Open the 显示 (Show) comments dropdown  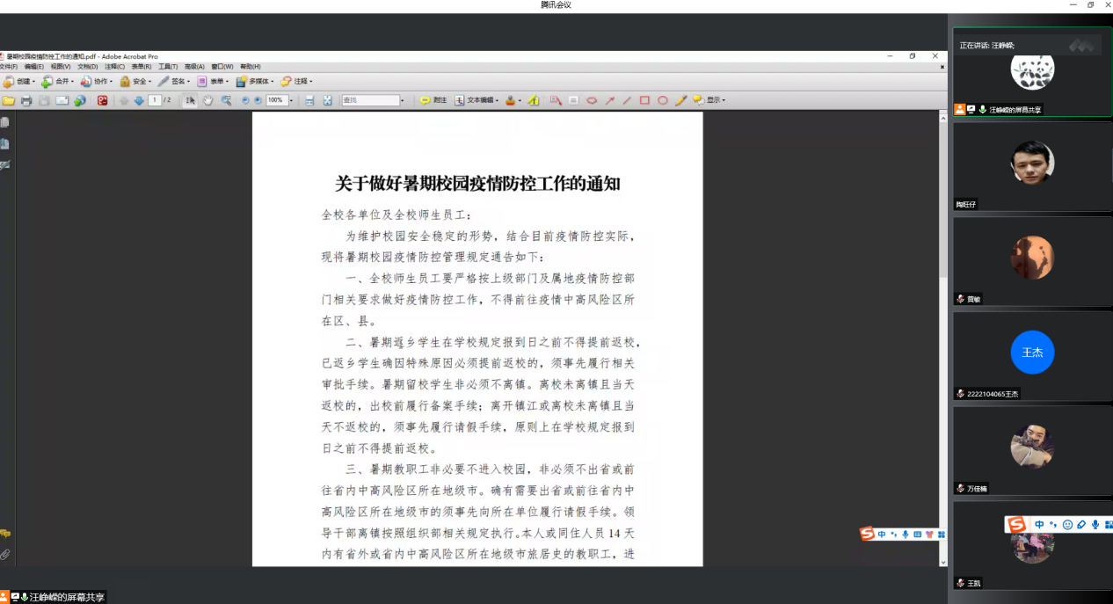point(710,100)
